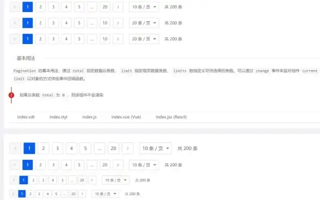The image size is (320, 200).
Task: Go to page 10 in second 20 条/页 row
Action: point(105,39)
